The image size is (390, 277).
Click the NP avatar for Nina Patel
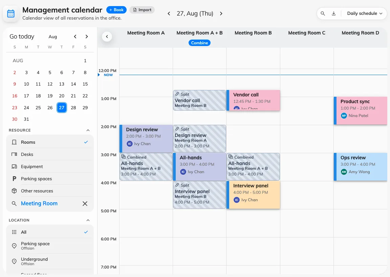pyautogui.click(x=344, y=116)
